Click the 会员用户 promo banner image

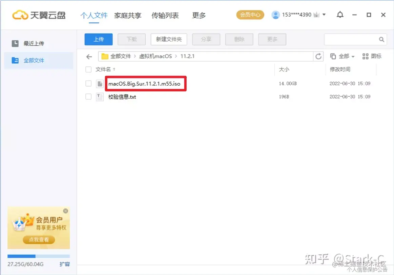coord(38,228)
